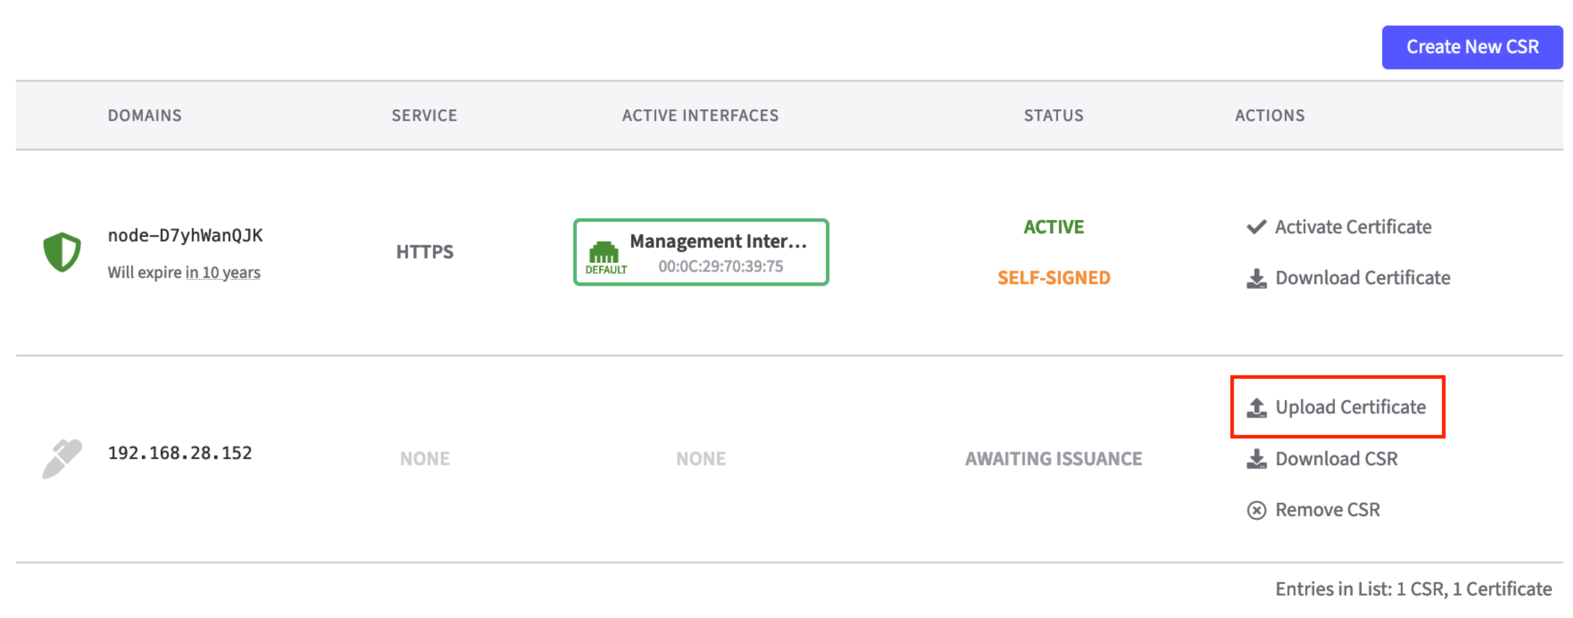
Task: Click the Remove CSR link
Action: [x=1328, y=510]
